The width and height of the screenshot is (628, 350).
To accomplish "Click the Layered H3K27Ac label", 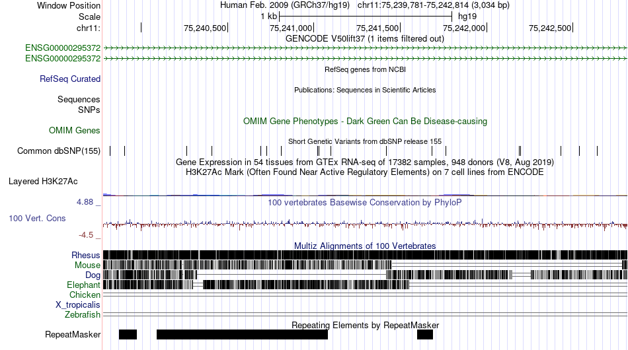I will [x=43, y=181].
